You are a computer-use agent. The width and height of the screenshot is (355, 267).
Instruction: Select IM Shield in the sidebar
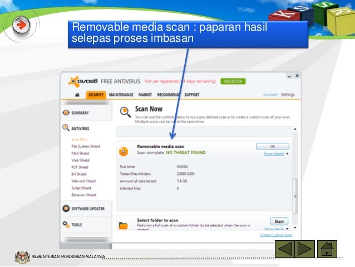[79, 174]
